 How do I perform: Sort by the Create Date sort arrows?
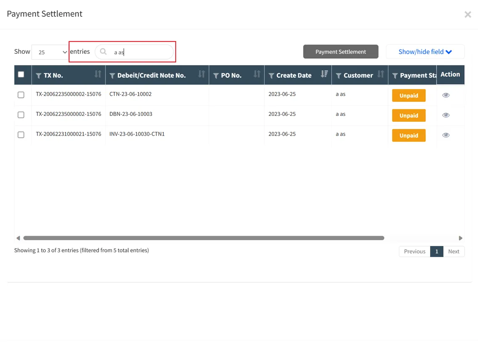coord(324,74)
